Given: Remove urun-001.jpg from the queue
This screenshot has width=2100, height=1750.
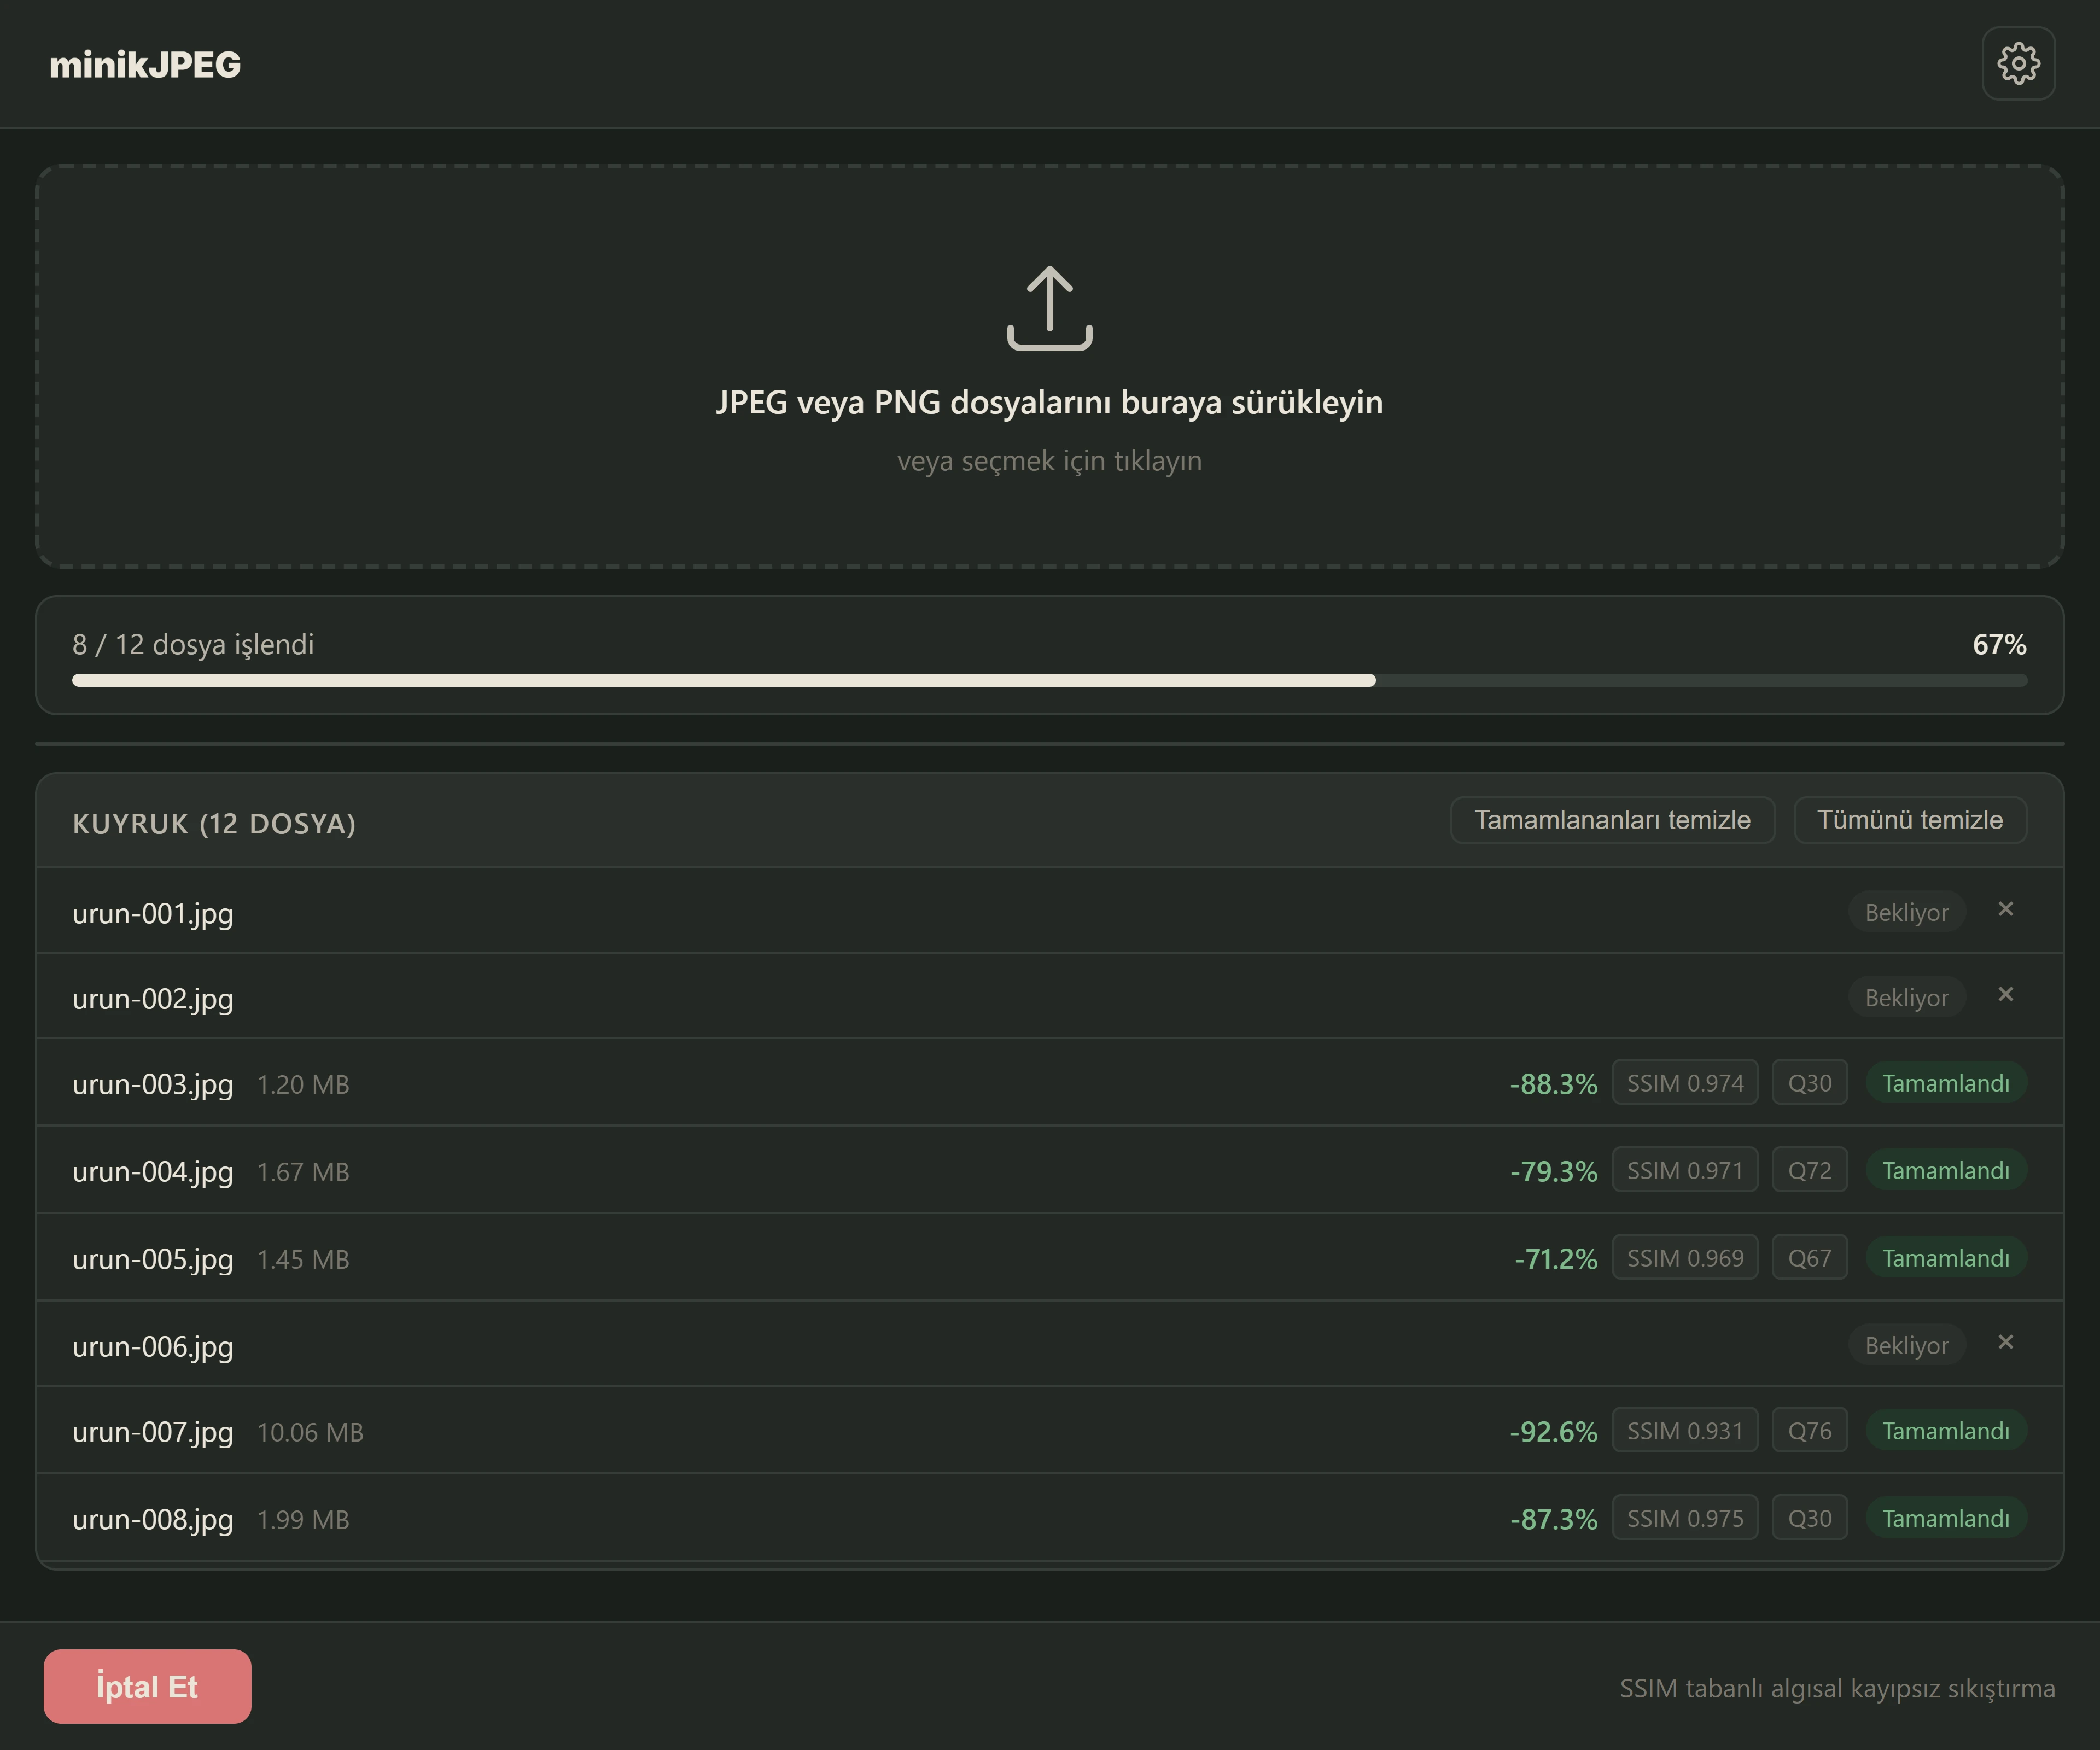Looking at the screenshot, I should click(2005, 909).
